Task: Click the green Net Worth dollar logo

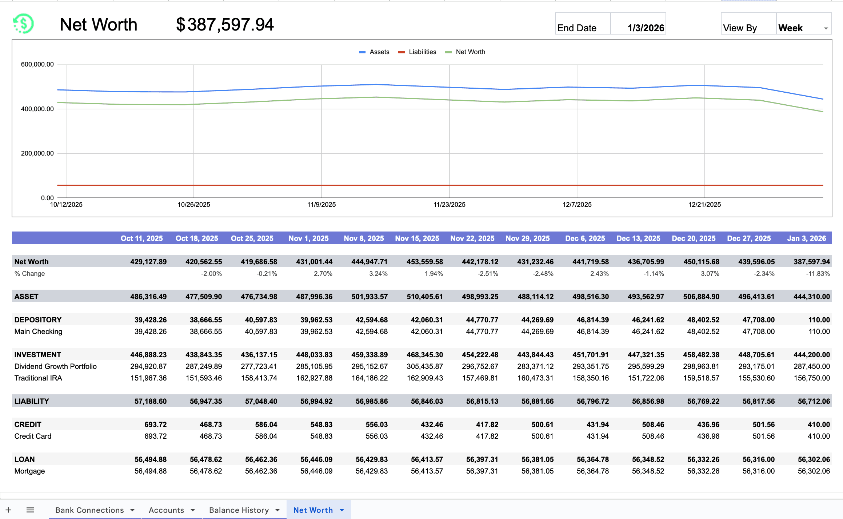Action: pyautogui.click(x=24, y=24)
